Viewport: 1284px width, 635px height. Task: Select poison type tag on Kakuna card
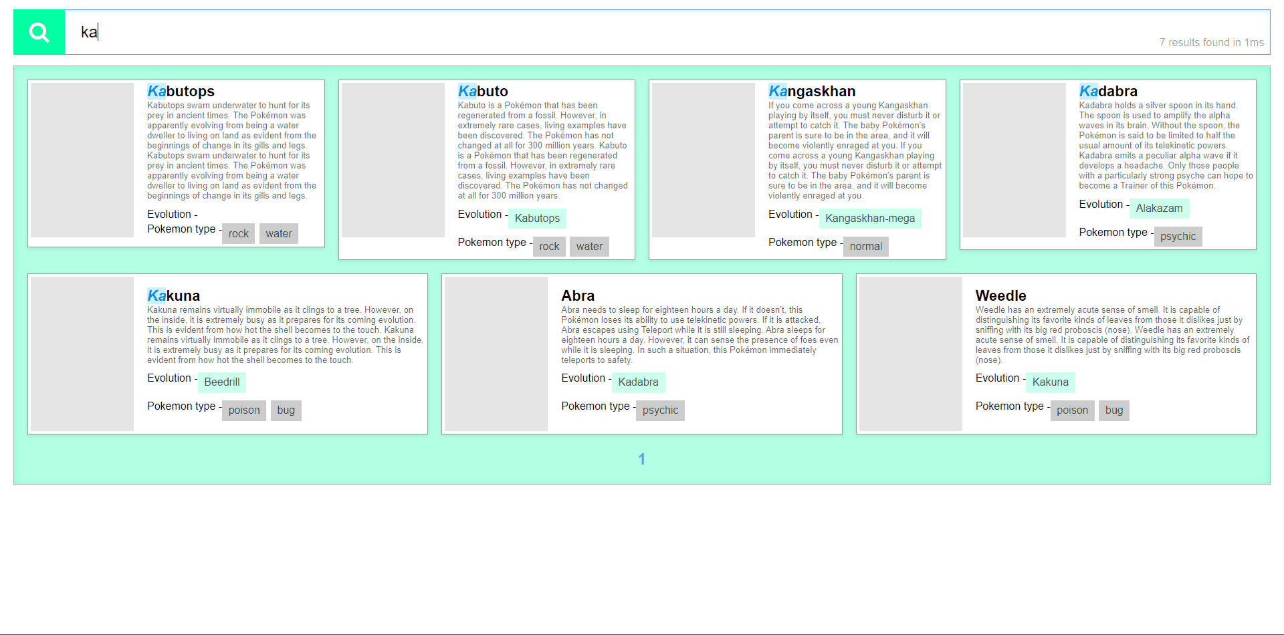click(x=244, y=410)
